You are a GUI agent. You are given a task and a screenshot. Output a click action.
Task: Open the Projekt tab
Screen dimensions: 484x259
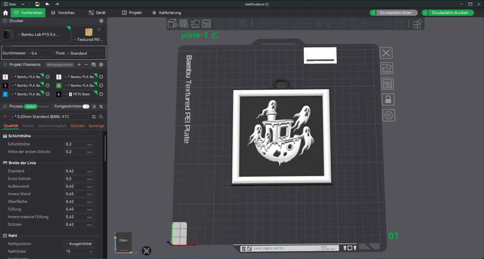tap(132, 13)
